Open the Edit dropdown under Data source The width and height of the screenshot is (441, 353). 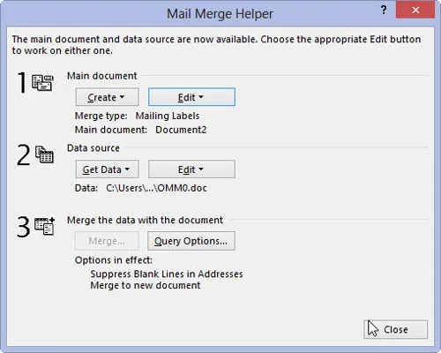tap(191, 169)
